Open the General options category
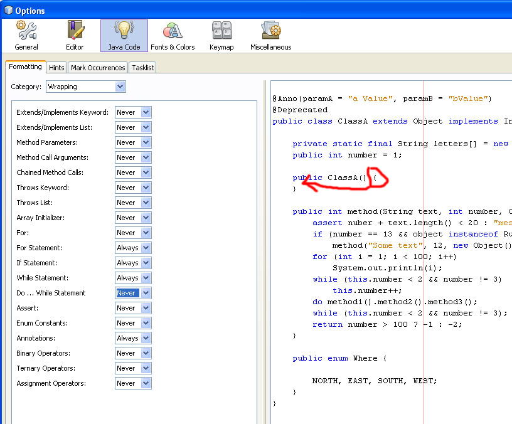This screenshot has height=424, width=512. (x=26, y=36)
